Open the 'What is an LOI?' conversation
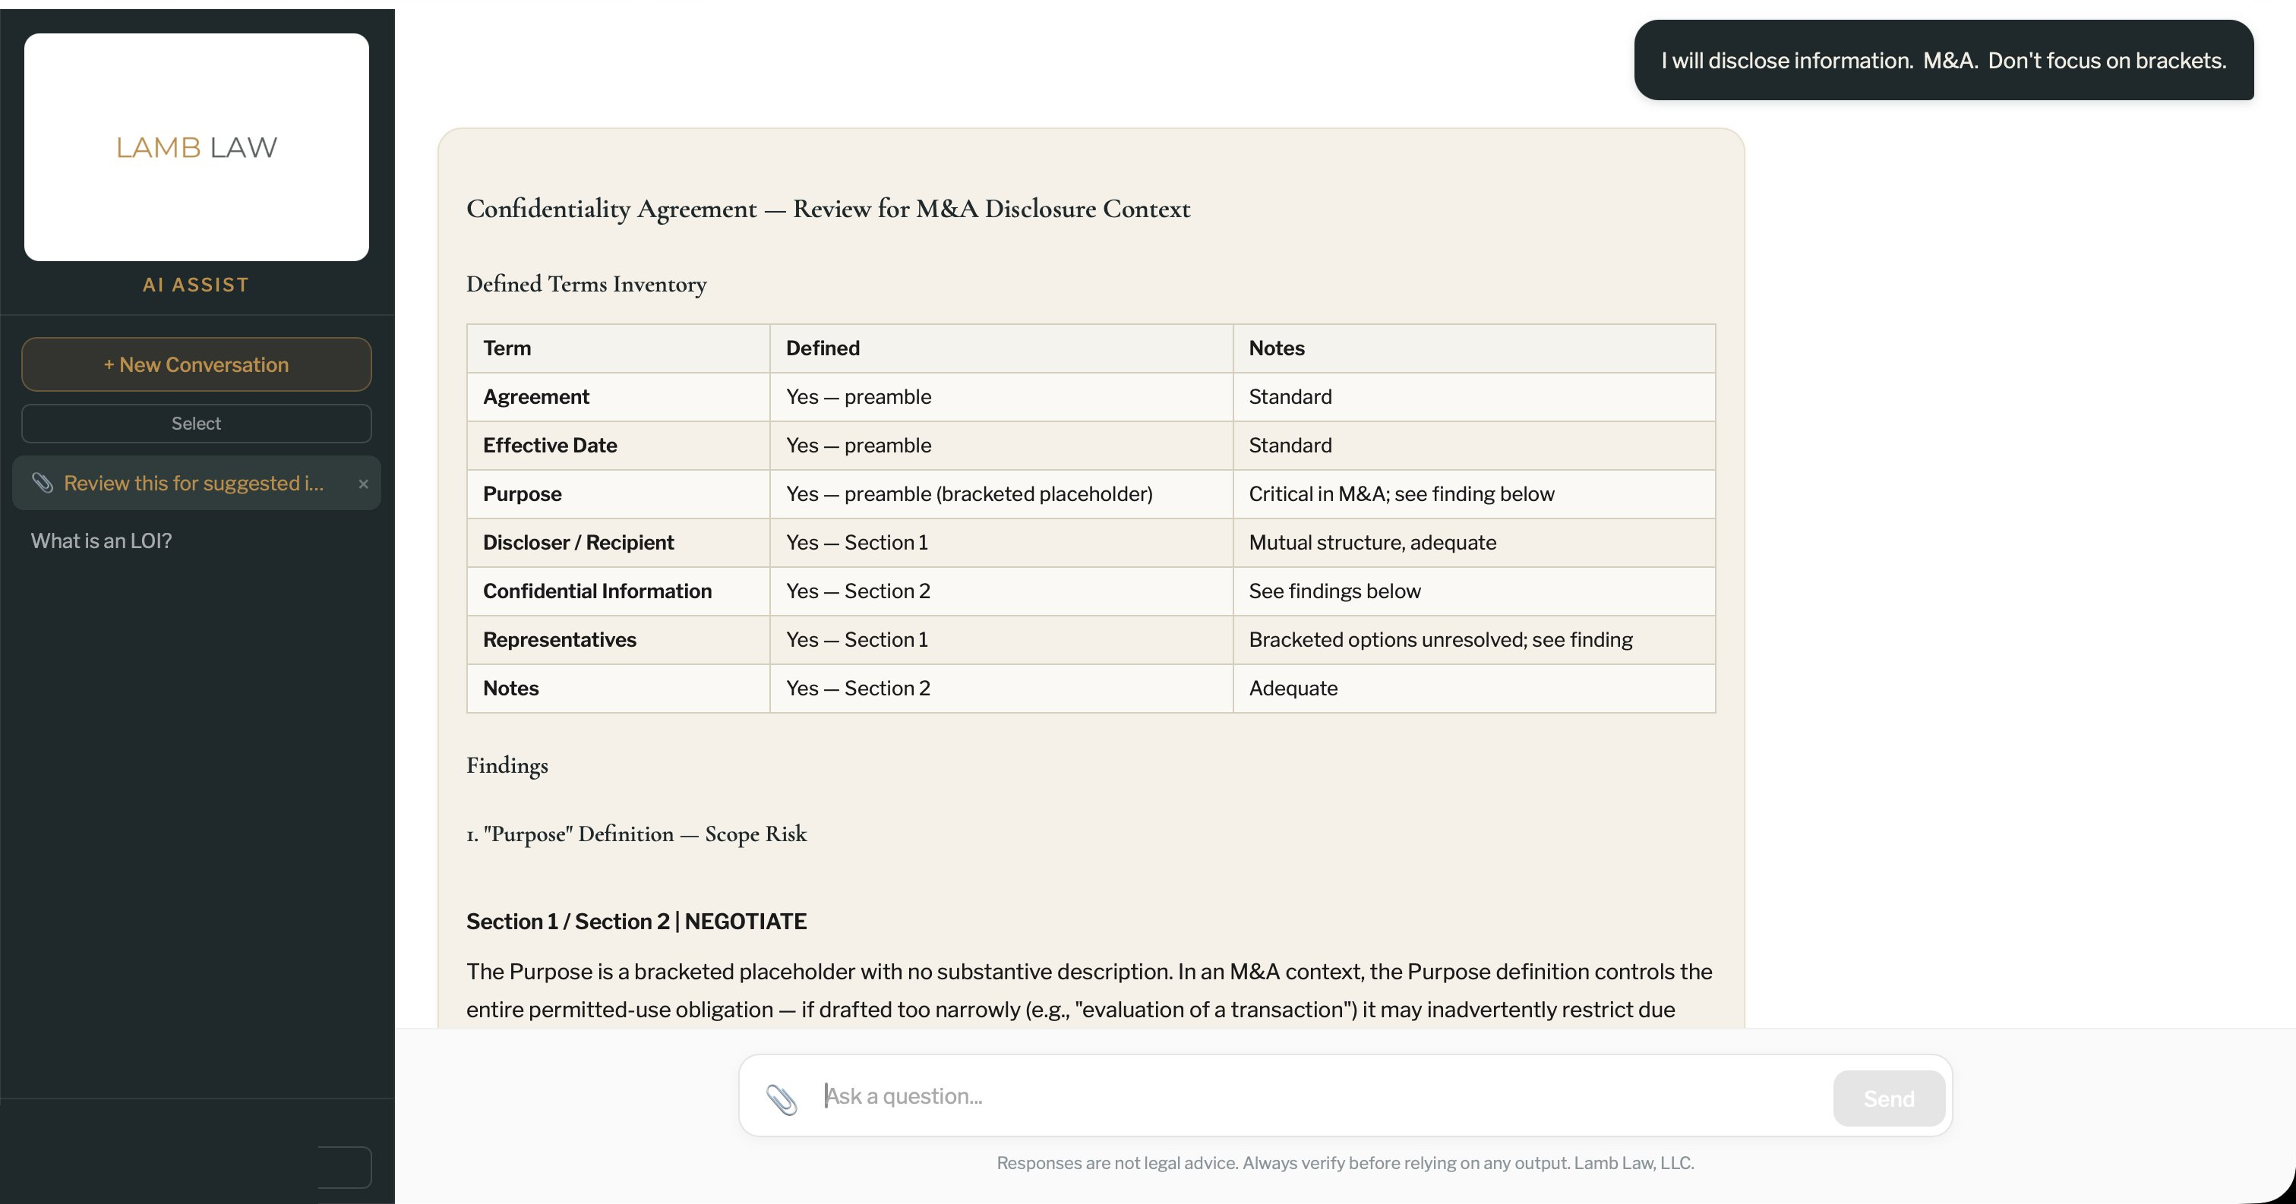The width and height of the screenshot is (2296, 1204). 101,540
